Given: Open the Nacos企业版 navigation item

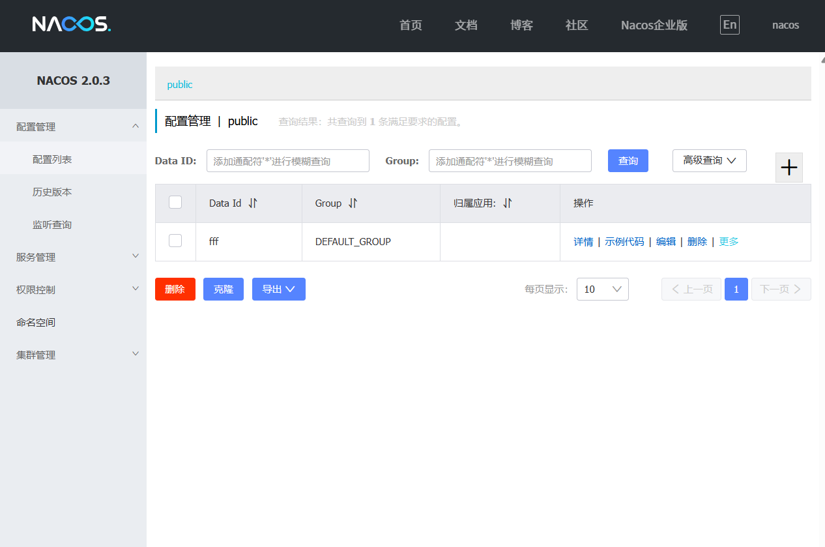Looking at the screenshot, I should coord(654,25).
